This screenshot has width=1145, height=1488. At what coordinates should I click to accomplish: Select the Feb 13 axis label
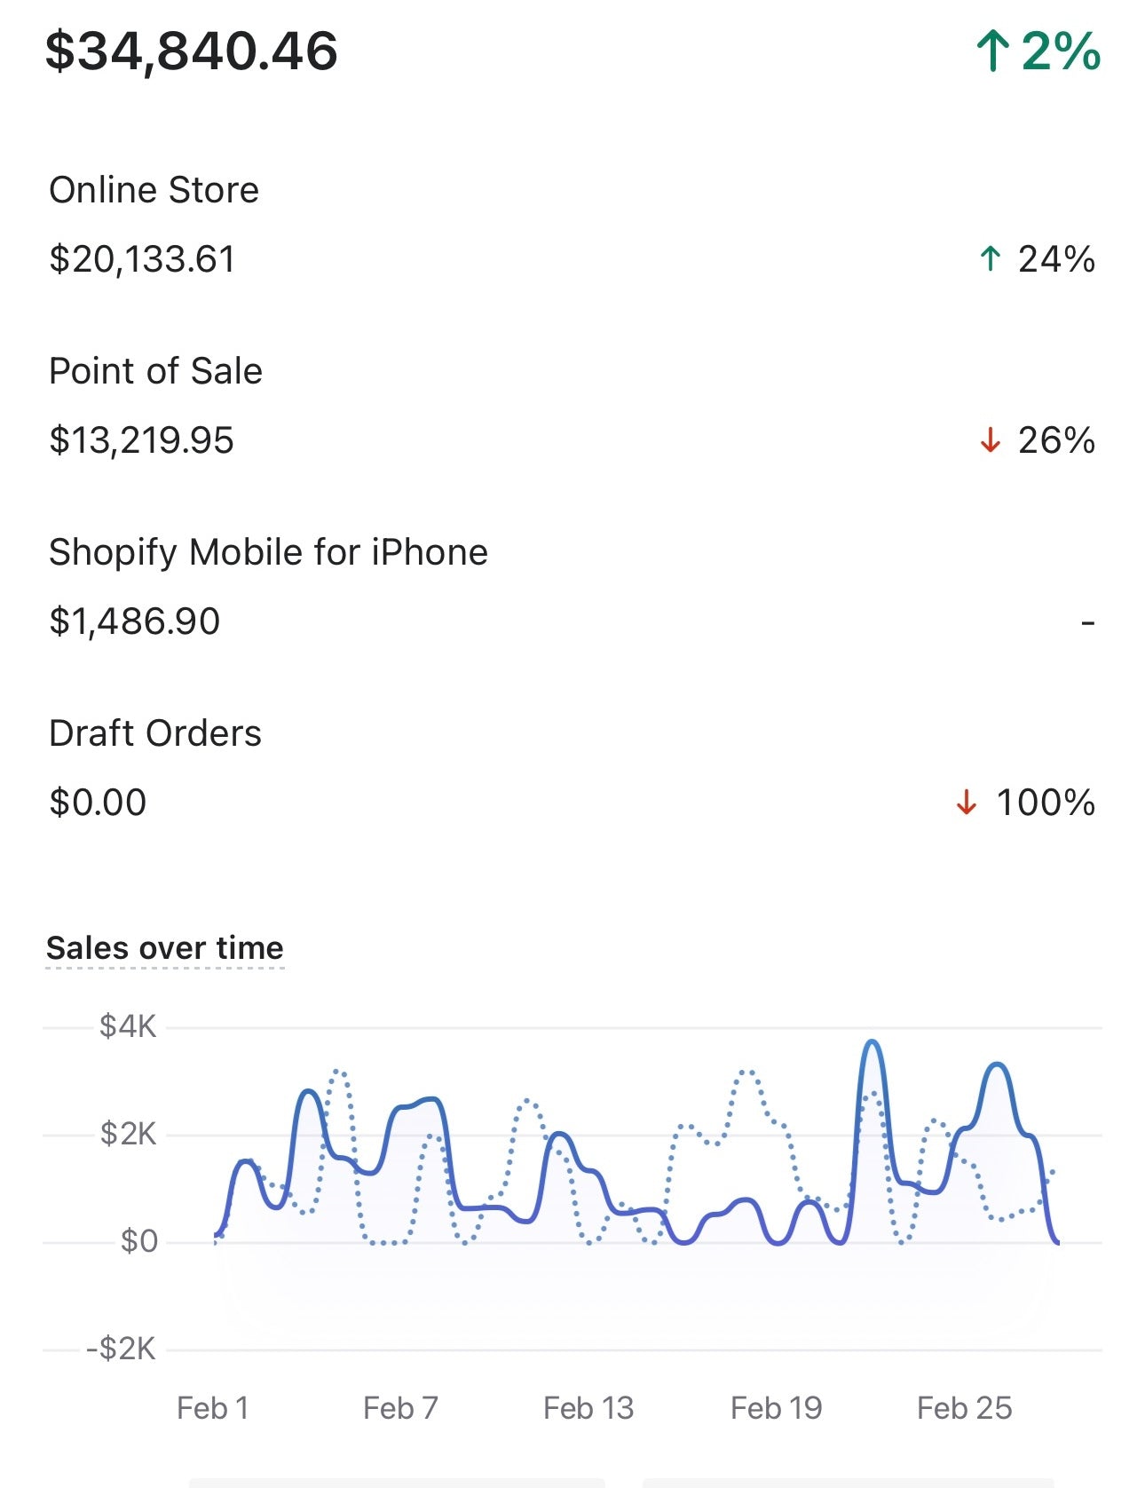pos(588,1408)
